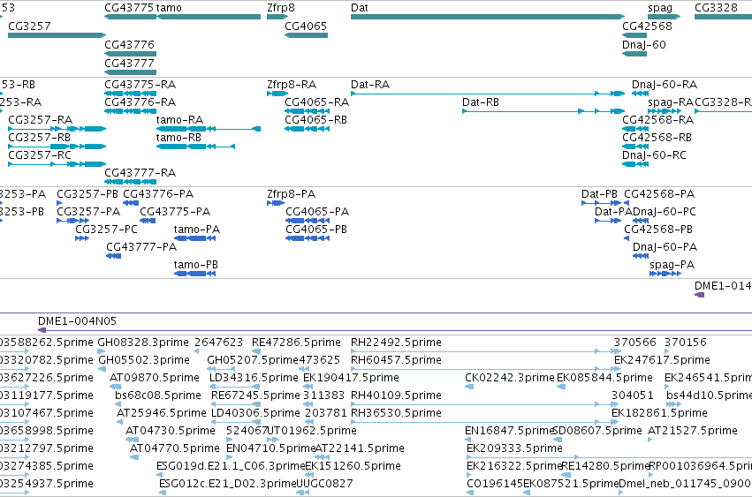The width and height of the screenshot is (752, 497).
Task: Click the CG42568-RB transcript label
Action: tap(657, 138)
